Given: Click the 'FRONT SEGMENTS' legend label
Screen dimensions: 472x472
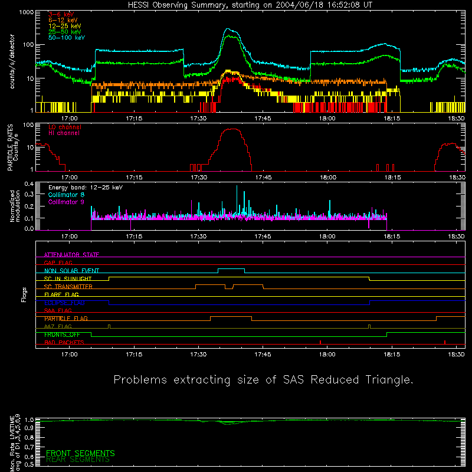Looking at the screenshot, I should tap(80, 453).
